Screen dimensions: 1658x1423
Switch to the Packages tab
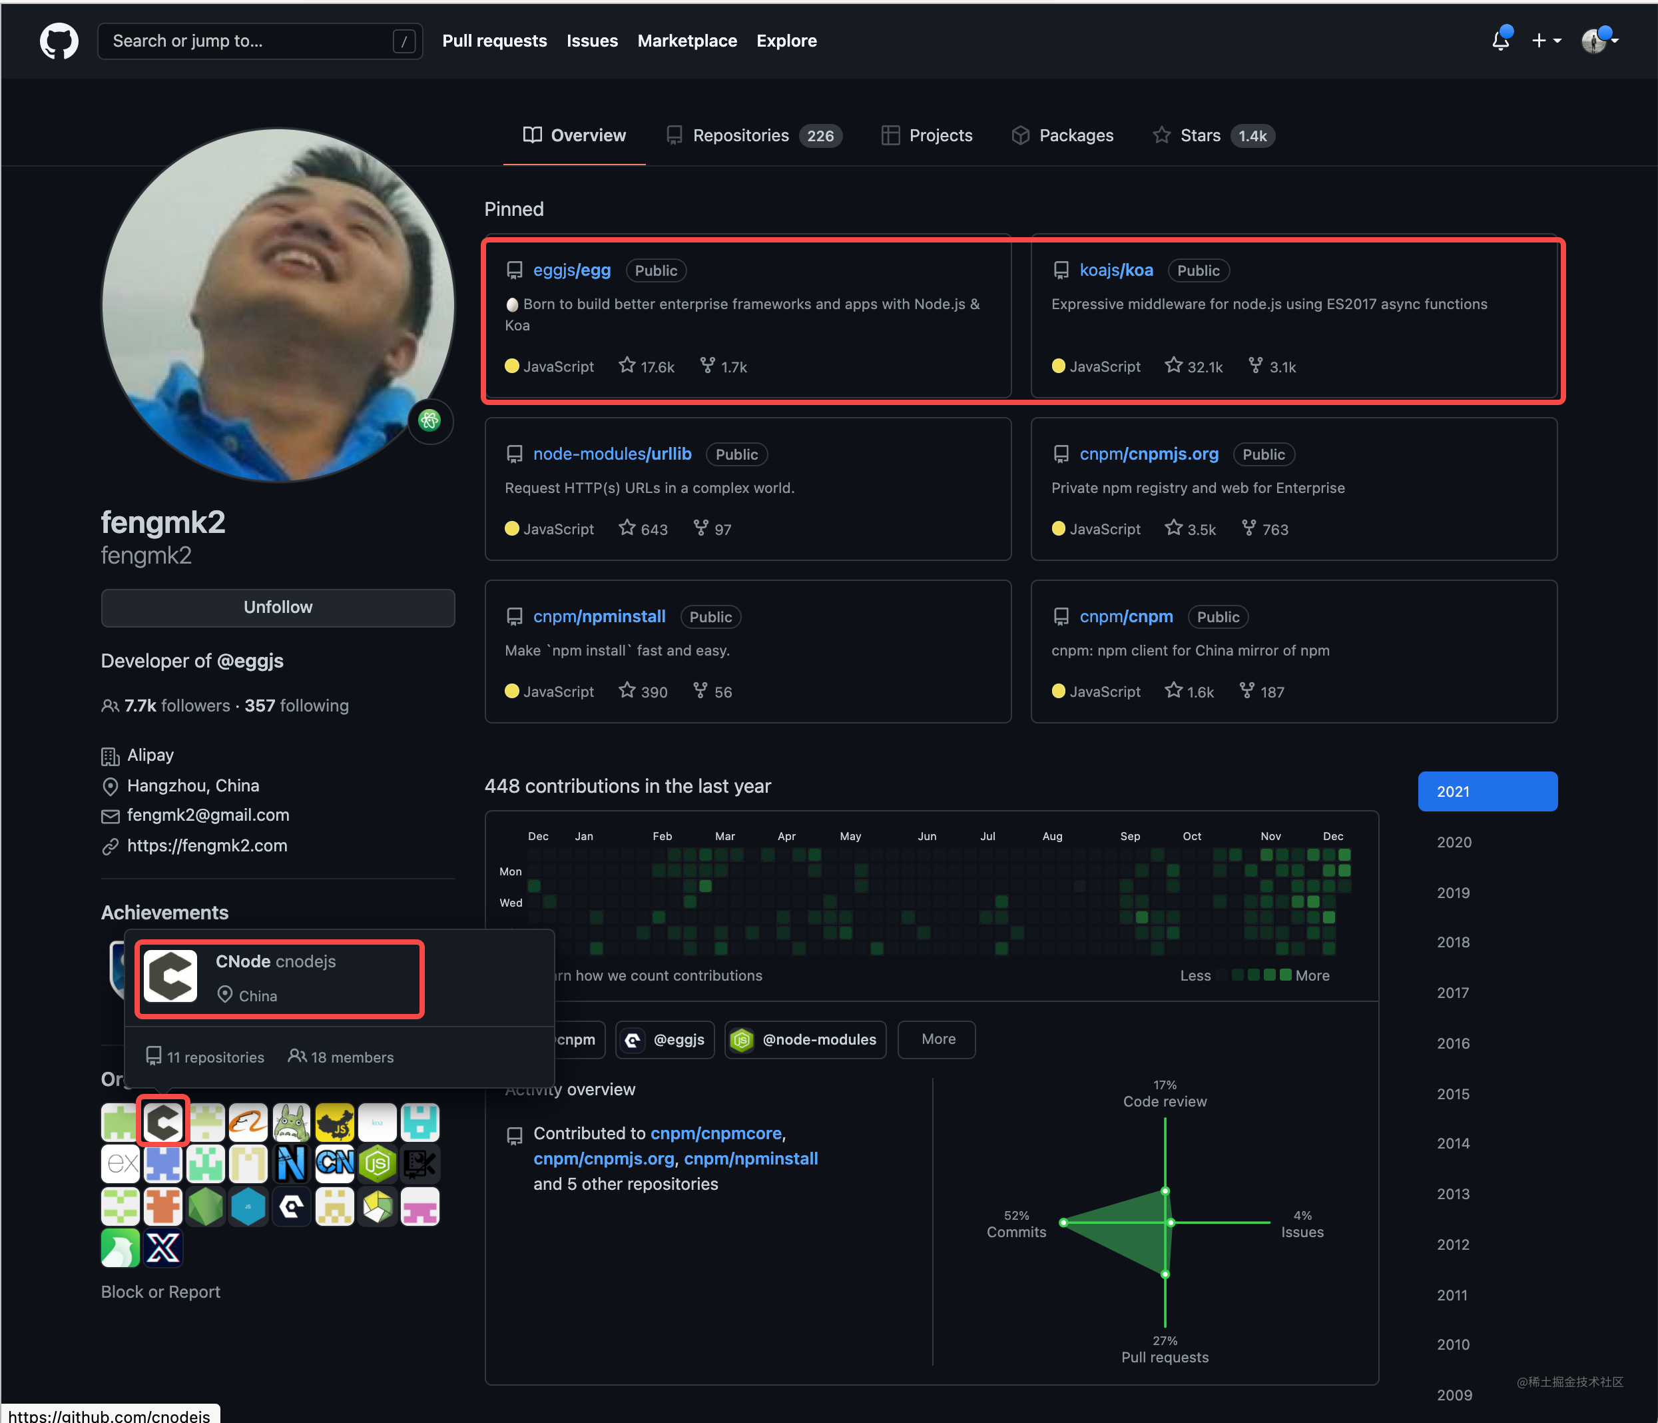[x=1063, y=135]
